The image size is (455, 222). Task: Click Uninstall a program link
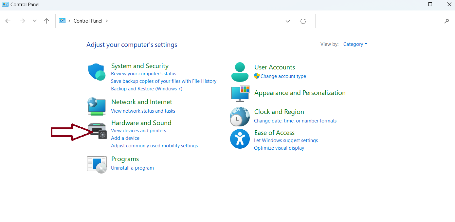[x=132, y=168]
